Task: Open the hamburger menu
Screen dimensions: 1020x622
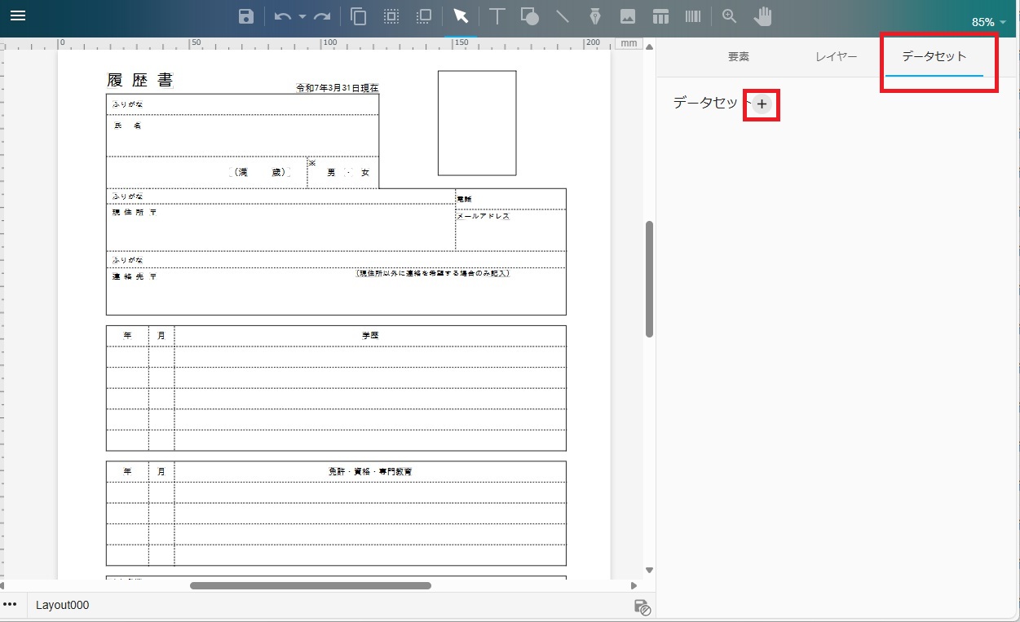Action: pyautogui.click(x=17, y=15)
